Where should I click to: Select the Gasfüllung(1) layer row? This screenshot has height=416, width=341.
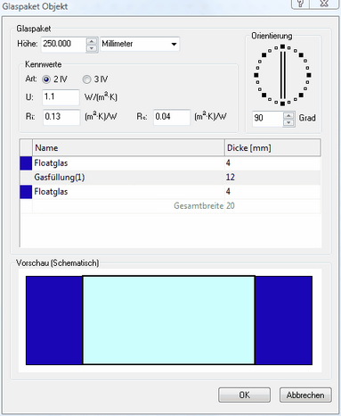(x=170, y=178)
